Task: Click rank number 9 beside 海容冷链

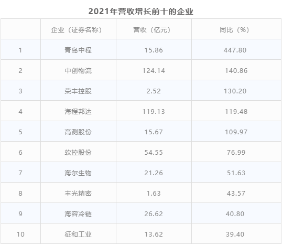Action: click(x=20, y=214)
